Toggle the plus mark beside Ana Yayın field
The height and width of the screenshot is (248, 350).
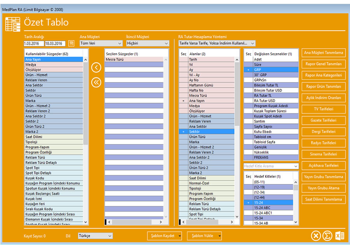coord(183,101)
